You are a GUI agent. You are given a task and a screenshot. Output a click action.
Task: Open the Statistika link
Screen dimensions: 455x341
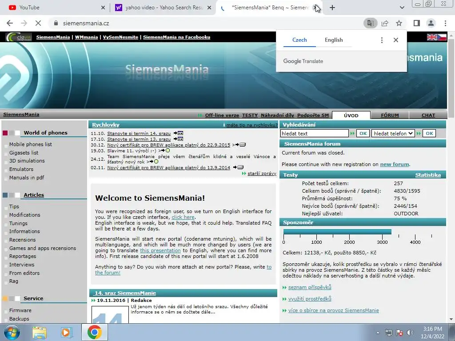(x=428, y=175)
